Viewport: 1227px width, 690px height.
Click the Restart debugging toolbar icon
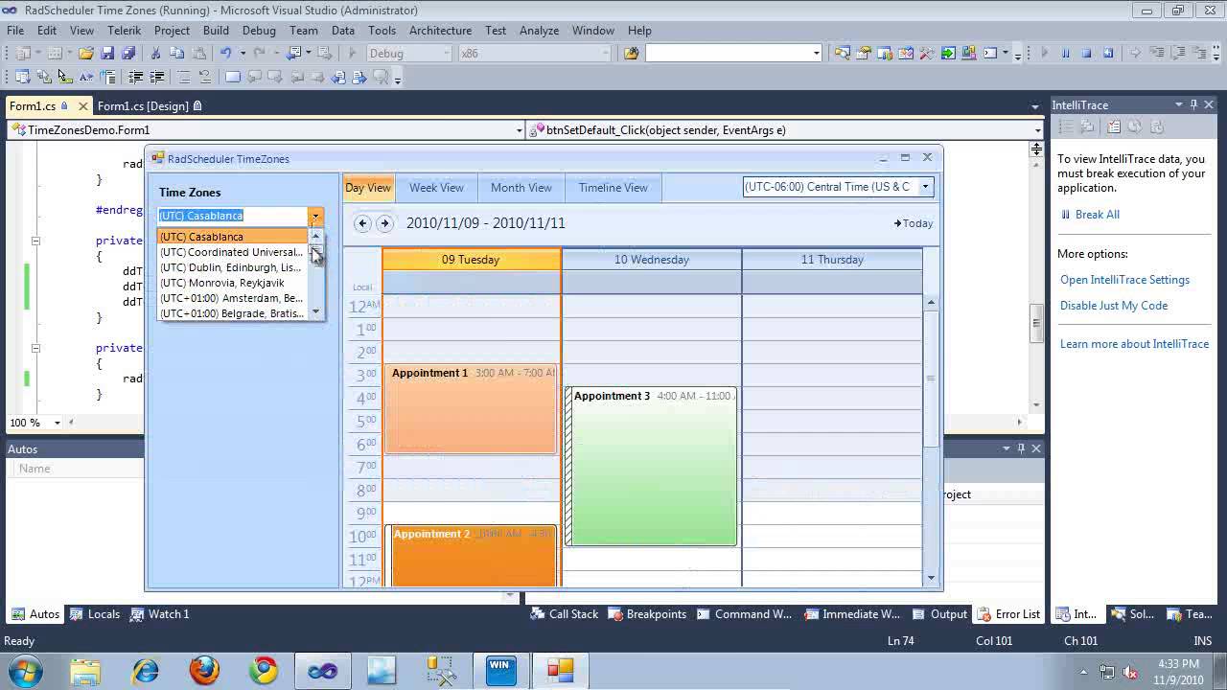tap(1108, 54)
